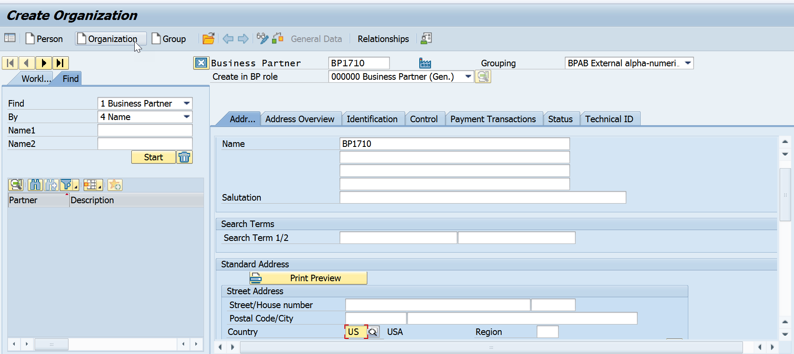Click the Details magnifier icon in results toolbar
Screen dimensions: 794x354
[x=16, y=185]
